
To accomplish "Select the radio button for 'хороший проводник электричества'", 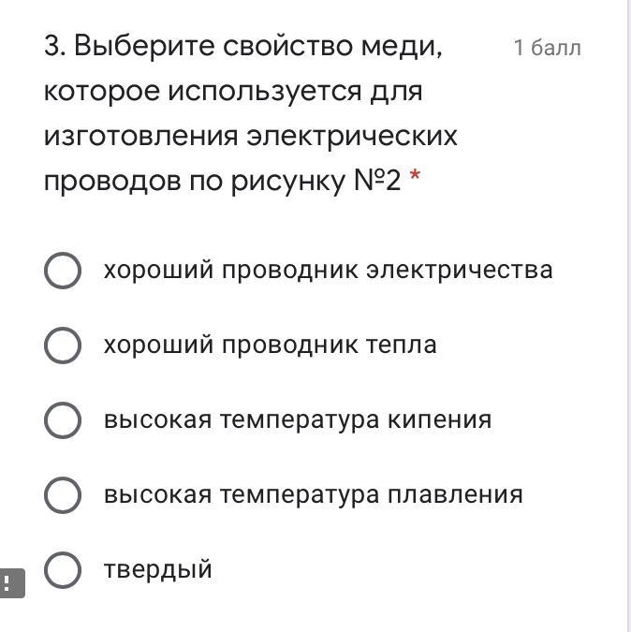I will pyautogui.click(x=63, y=271).
